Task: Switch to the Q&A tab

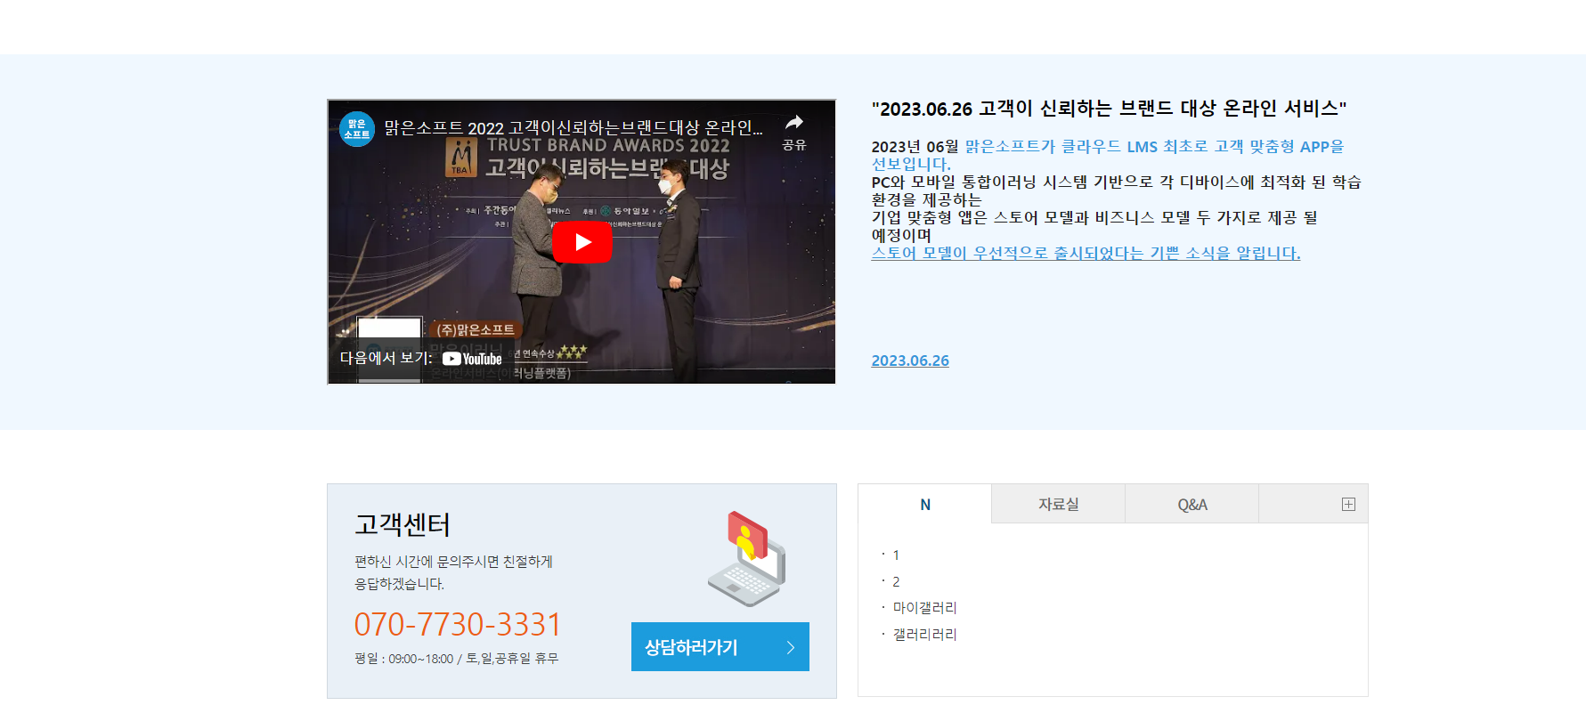Action: pos(1192,505)
